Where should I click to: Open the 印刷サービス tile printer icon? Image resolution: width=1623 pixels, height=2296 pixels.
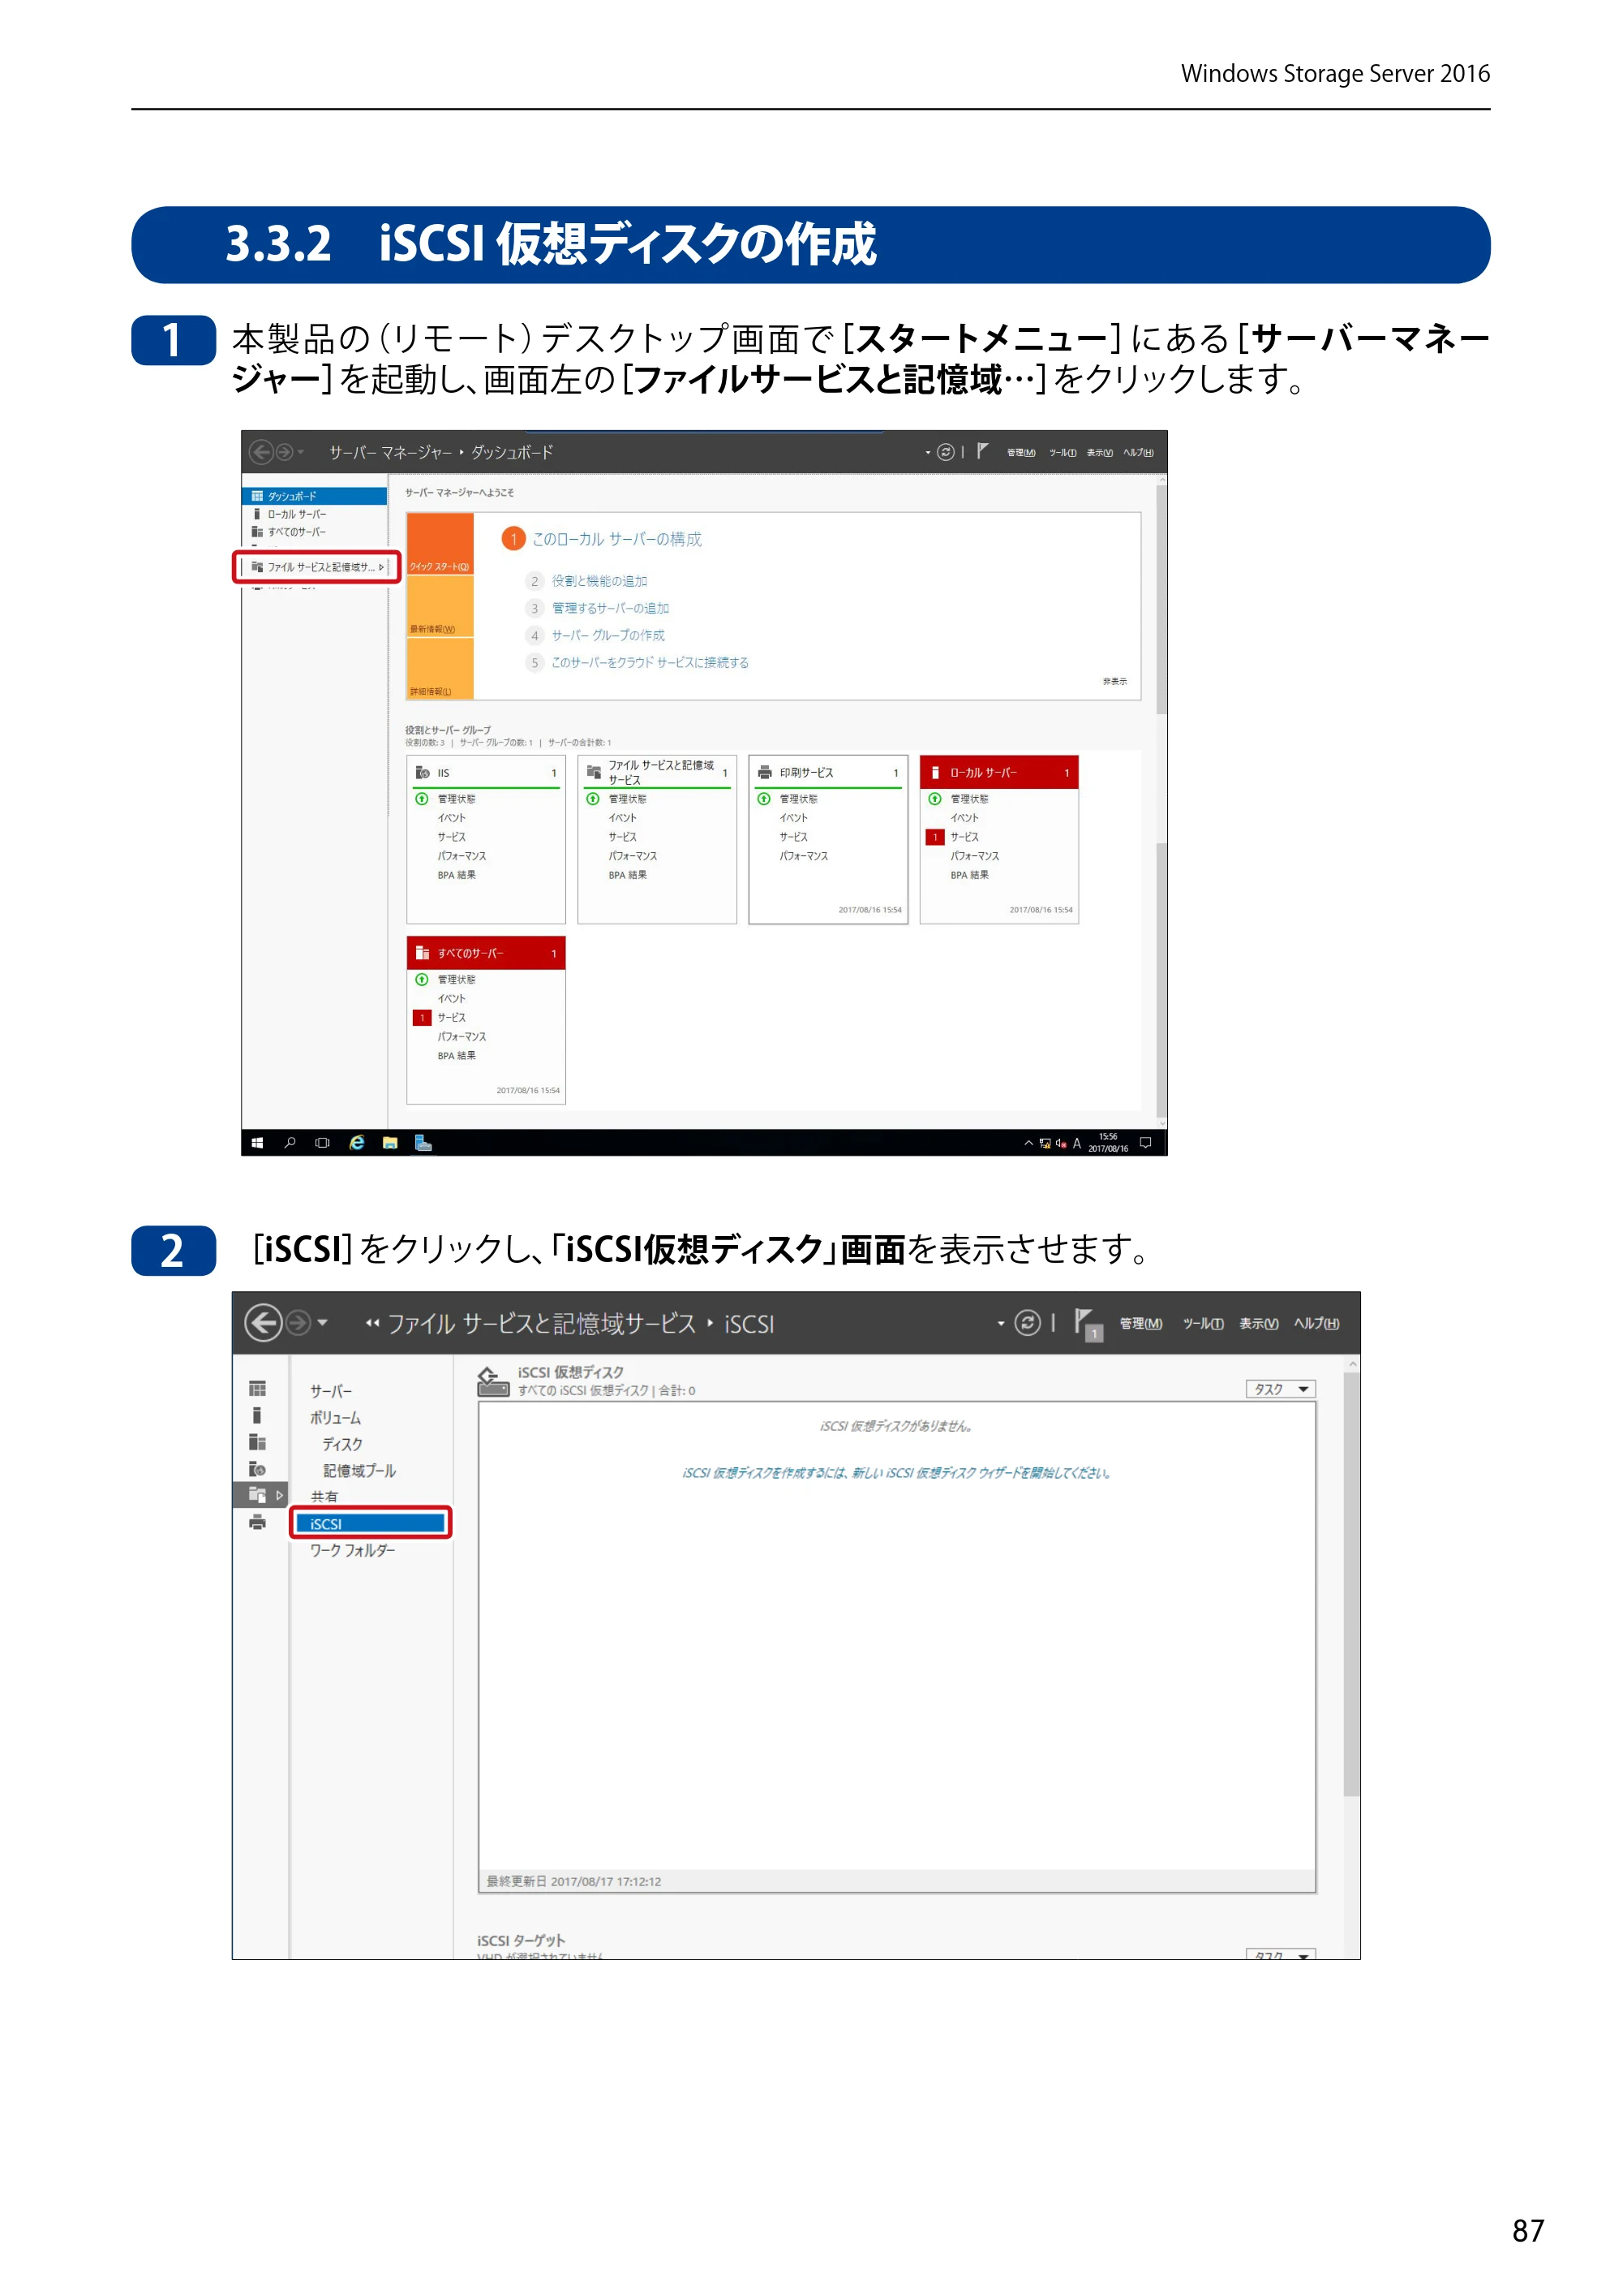coord(765,772)
